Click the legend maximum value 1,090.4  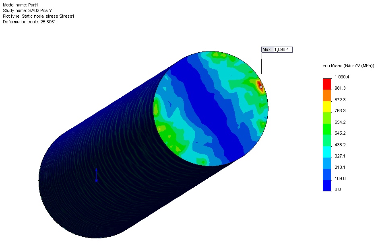click(342, 77)
